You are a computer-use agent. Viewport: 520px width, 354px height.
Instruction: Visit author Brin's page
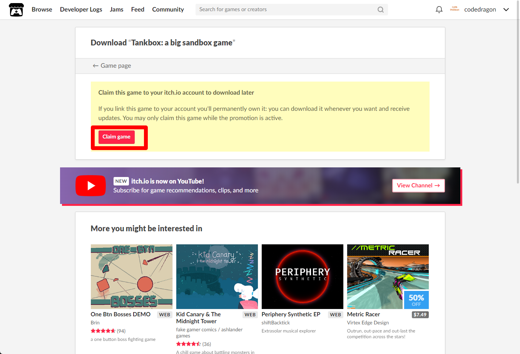click(95, 323)
